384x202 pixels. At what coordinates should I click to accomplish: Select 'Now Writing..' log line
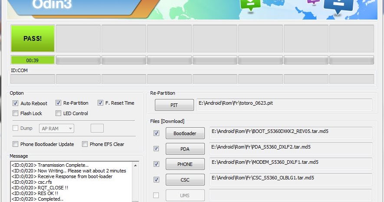(69, 171)
